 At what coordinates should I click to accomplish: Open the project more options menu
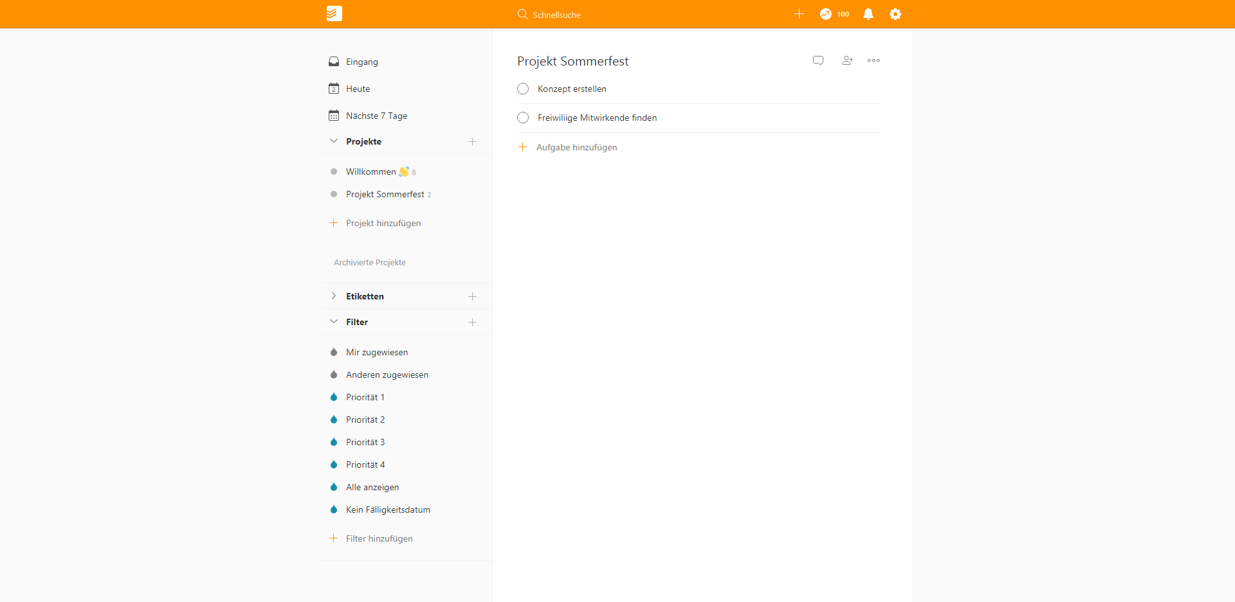pyautogui.click(x=874, y=60)
